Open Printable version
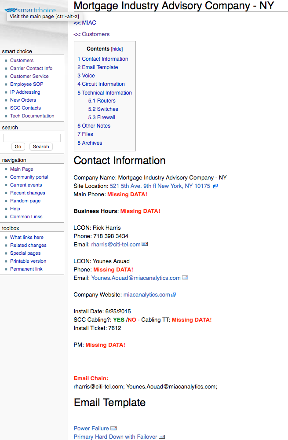The width and height of the screenshot is (288, 440). click(28, 261)
